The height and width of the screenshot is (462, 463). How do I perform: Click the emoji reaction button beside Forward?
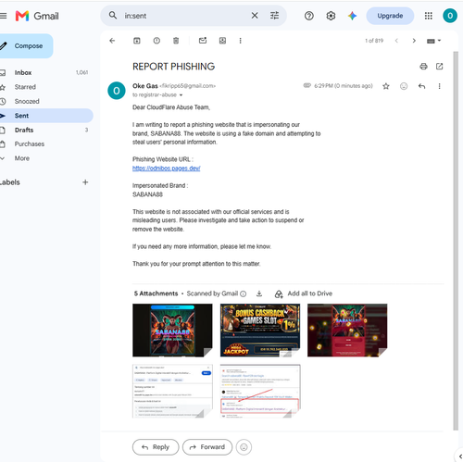point(244,447)
